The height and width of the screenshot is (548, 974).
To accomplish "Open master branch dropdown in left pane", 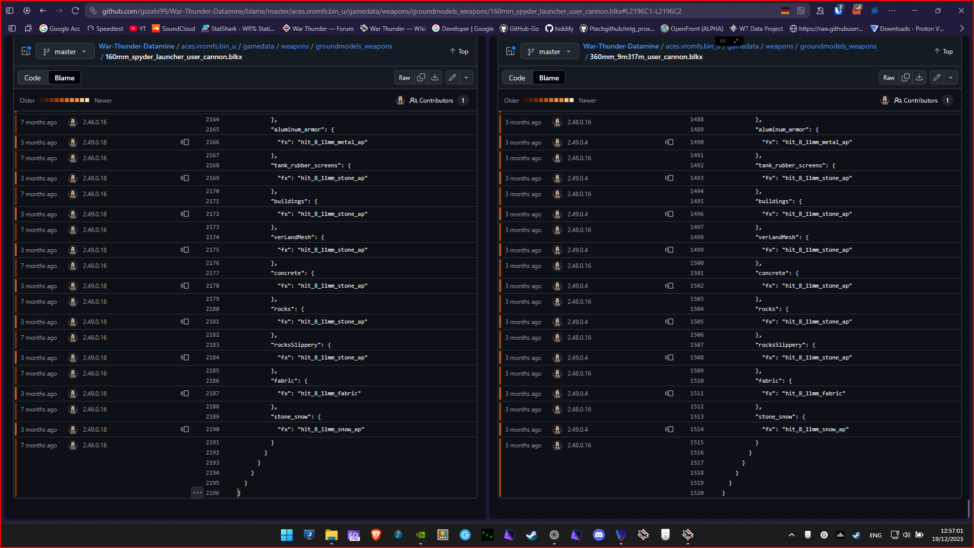I will (x=65, y=52).
